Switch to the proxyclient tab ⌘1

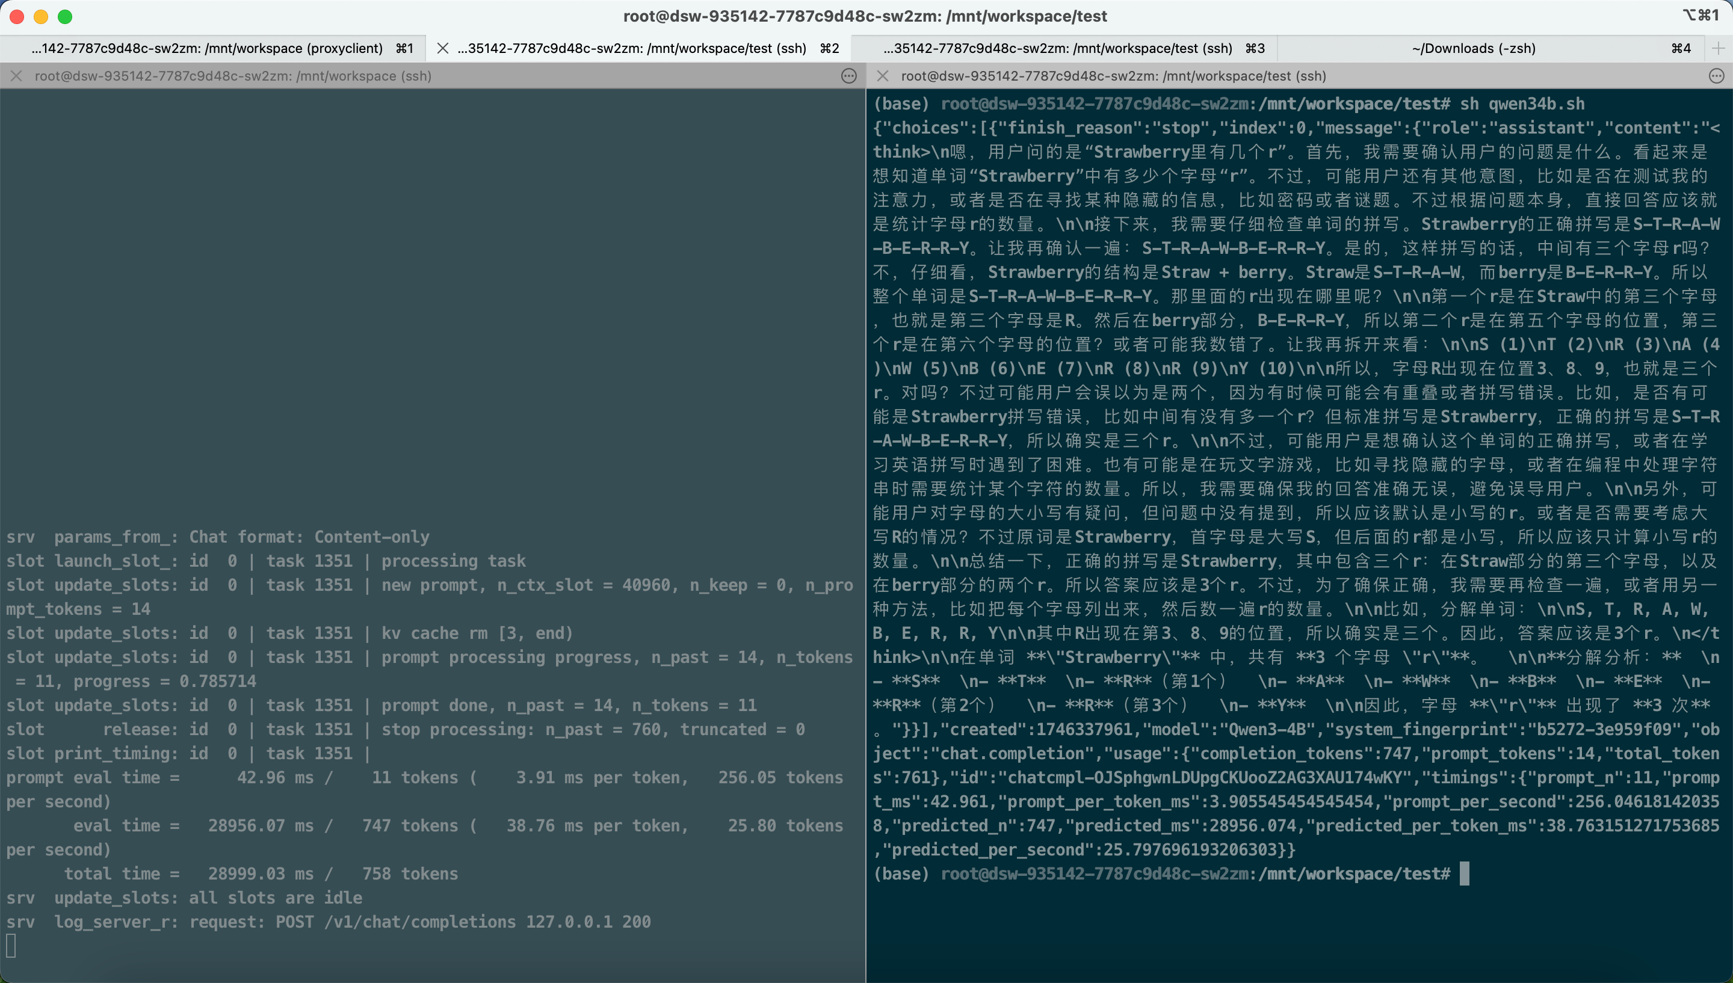(214, 48)
